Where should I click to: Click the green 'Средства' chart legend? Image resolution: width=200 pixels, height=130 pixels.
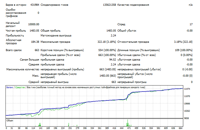pos(20,88)
